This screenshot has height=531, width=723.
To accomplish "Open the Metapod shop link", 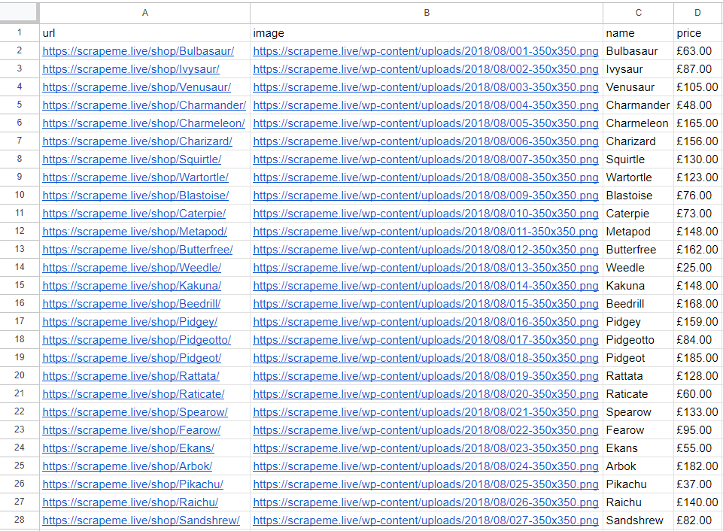I will (135, 232).
